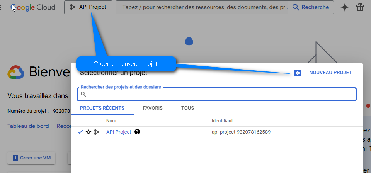Open Gemini sparkle assistant icon
The width and height of the screenshot is (371, 173).
click(x=345, y=7)
